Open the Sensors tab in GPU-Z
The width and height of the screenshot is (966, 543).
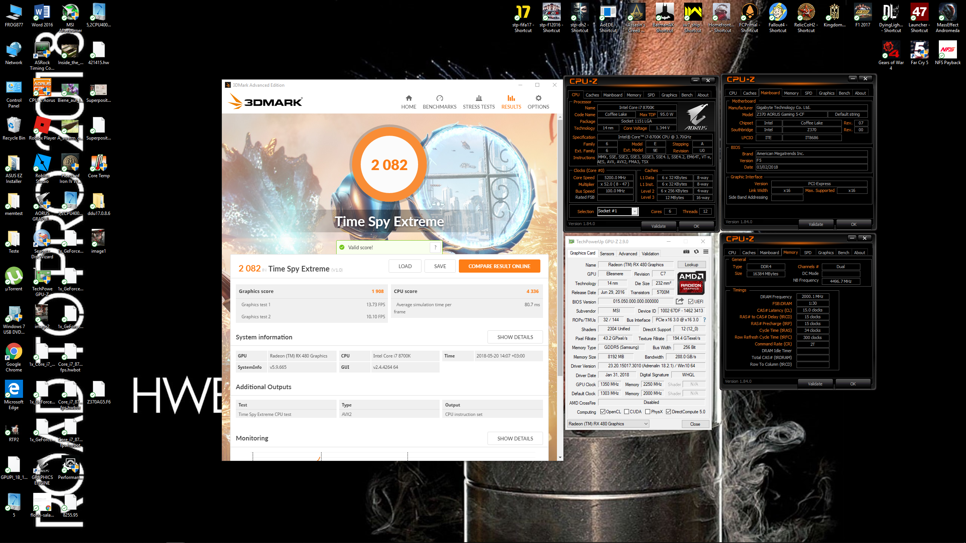[607, 254]
